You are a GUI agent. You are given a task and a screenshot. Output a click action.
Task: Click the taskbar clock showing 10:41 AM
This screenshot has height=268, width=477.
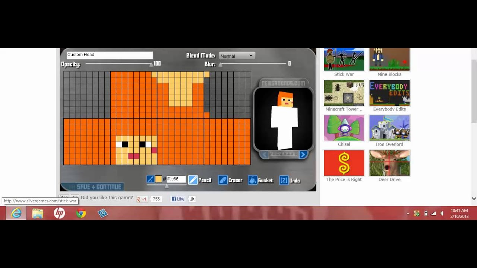(459, 213)
